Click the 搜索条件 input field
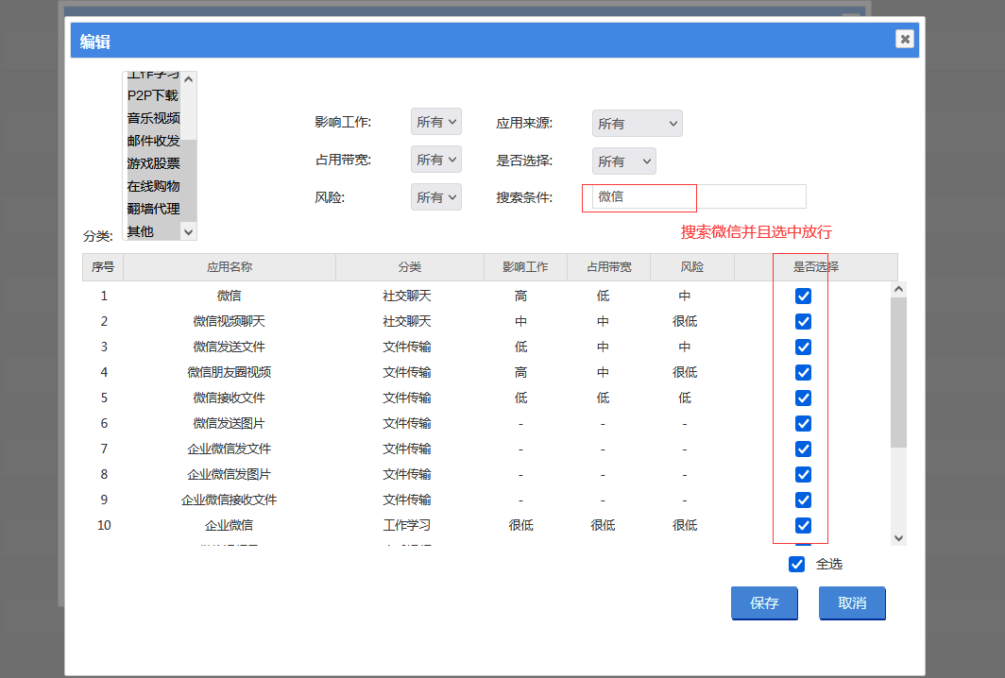The width and height of the screenshot is (1005, 678). [699, 196]
